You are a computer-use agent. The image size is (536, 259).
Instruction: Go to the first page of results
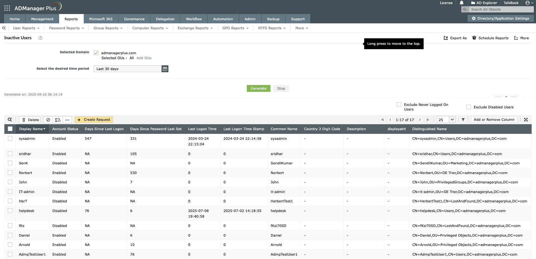[383, 120]
